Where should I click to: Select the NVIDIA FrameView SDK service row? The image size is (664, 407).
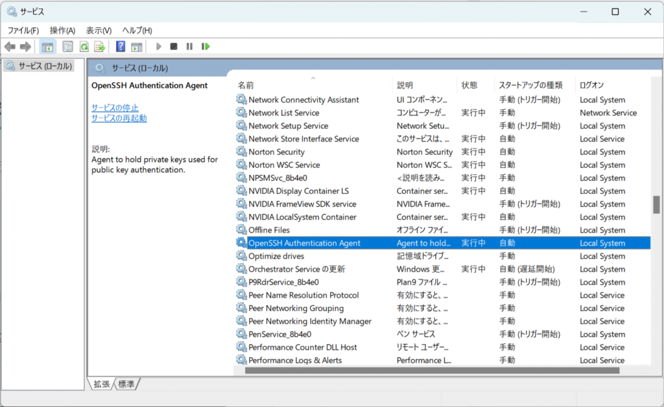pyautogui.click(x=442, y=204)
